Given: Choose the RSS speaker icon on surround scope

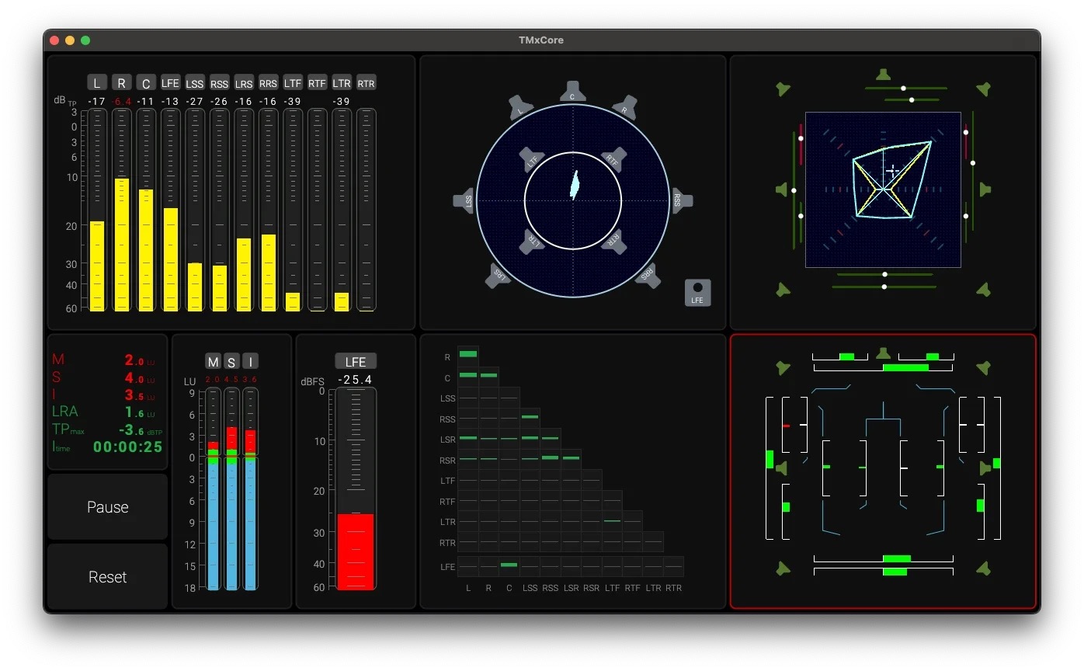Looking at the screenshot, I should pyautogui.click(x=682, y=200).
